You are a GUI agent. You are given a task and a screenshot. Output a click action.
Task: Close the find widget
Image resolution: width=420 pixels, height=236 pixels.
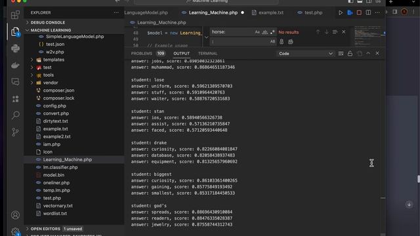click(x=344, y=32)
